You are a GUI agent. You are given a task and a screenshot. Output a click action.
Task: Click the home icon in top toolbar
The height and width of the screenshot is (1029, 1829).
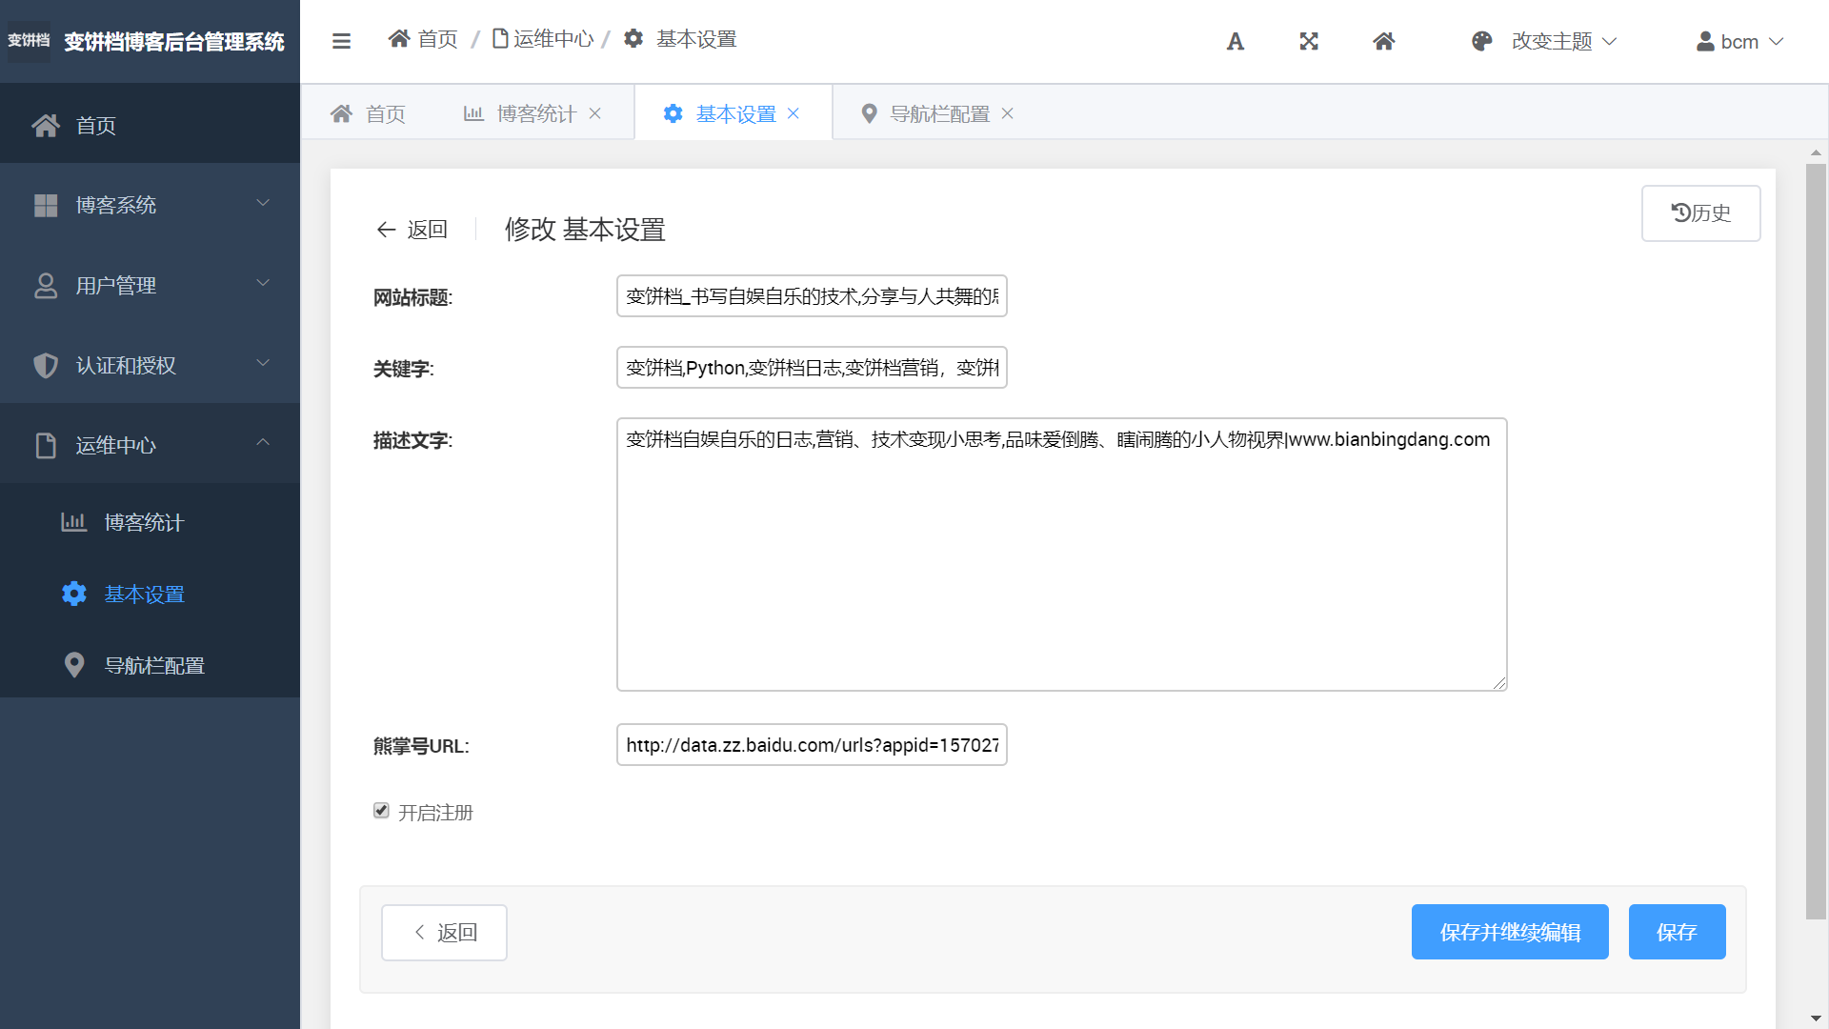pos(1384,41)
